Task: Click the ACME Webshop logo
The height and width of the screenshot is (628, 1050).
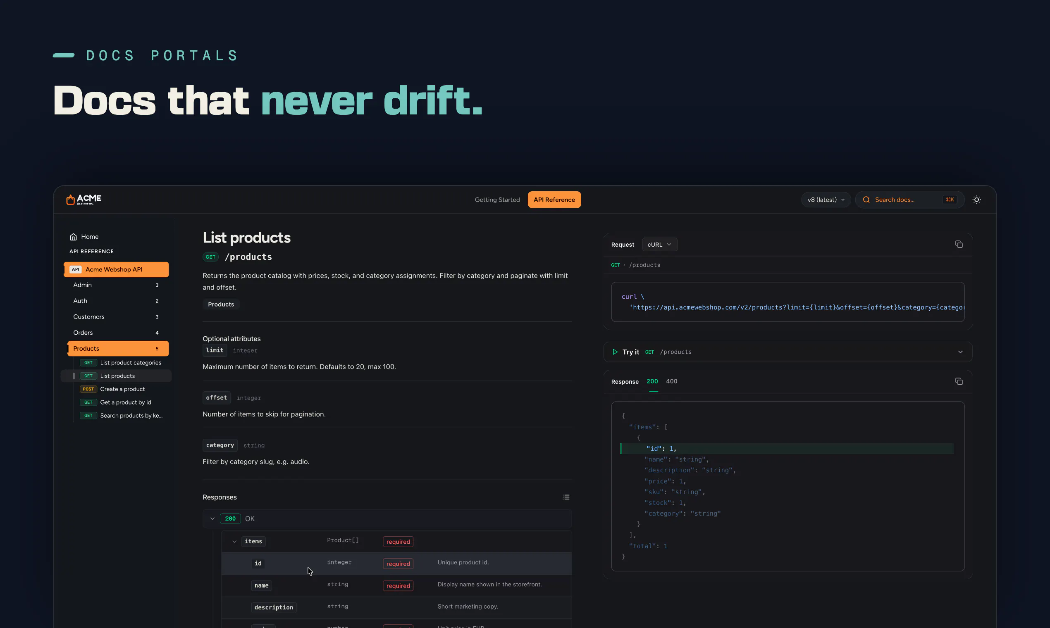Action: (84, 199)
